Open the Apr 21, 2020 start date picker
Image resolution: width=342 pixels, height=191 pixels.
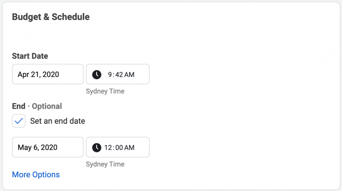[x=48, y=74]
